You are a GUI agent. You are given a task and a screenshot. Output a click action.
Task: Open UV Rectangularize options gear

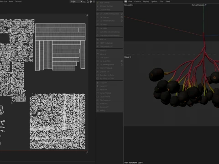(121, 65)
